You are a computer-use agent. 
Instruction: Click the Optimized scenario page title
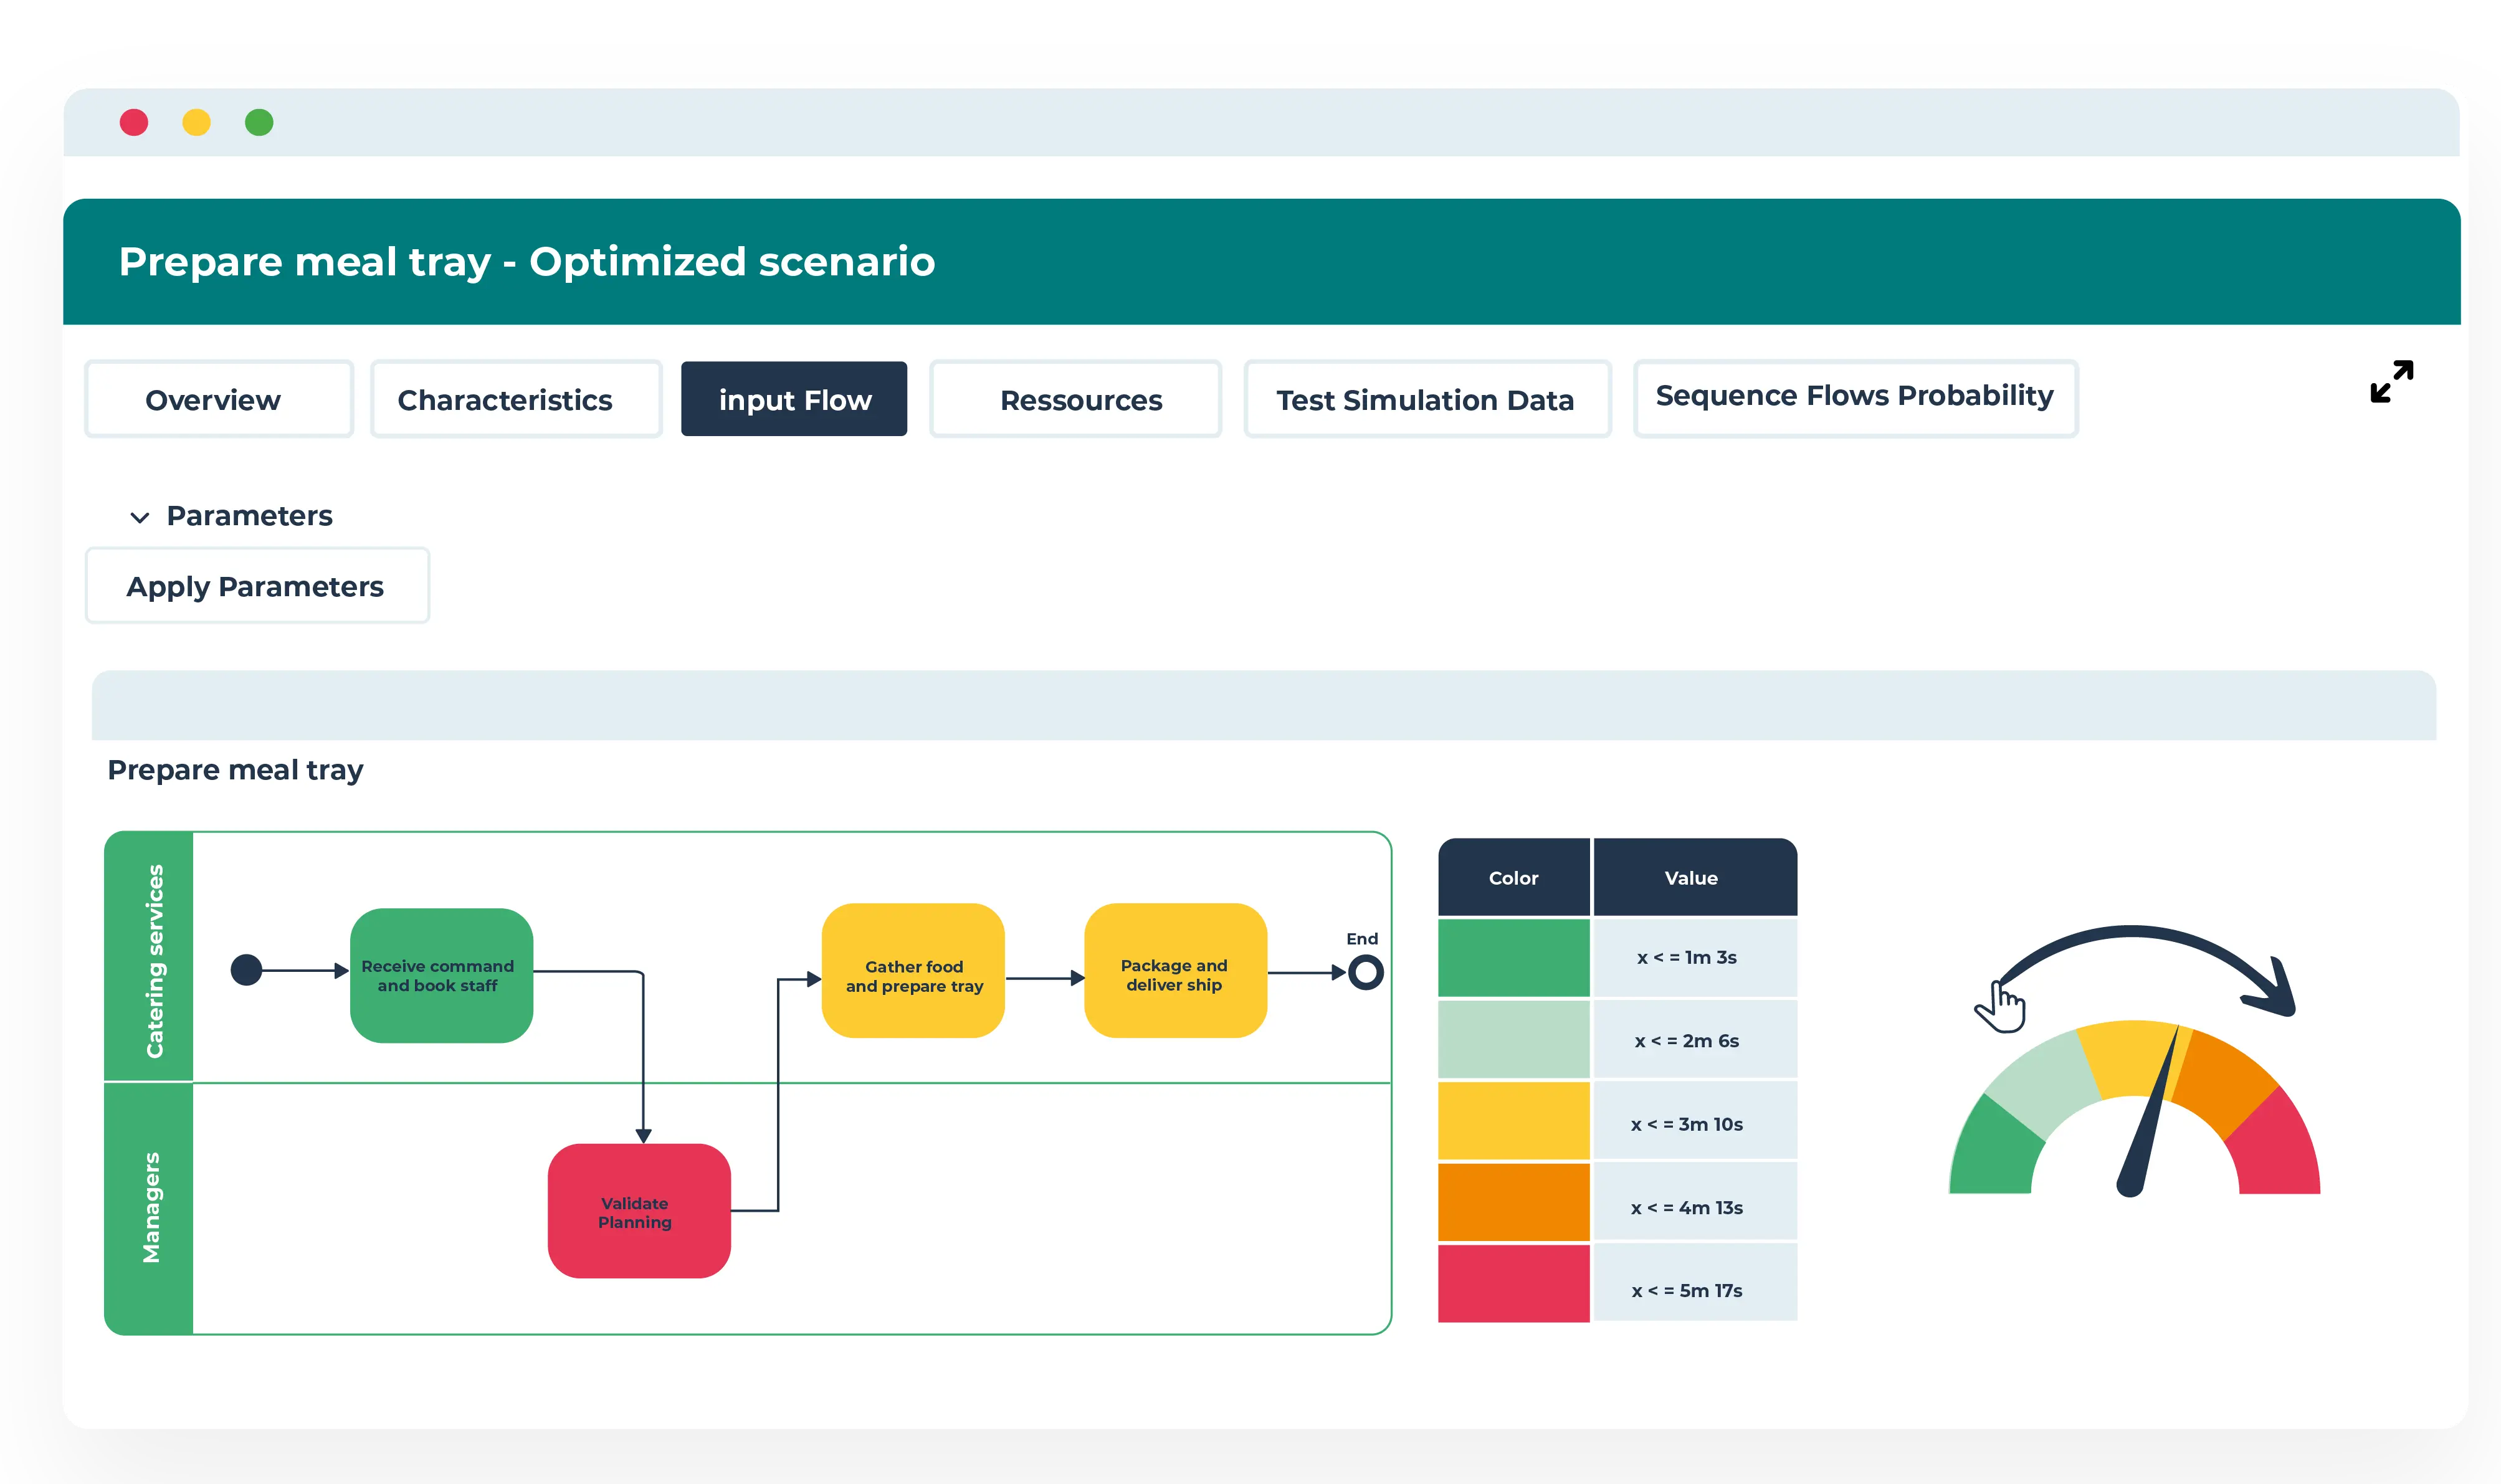tap(527, 261)
